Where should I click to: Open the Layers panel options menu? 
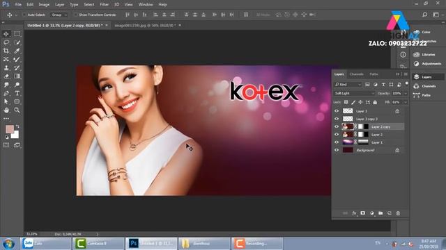(406, 74)
